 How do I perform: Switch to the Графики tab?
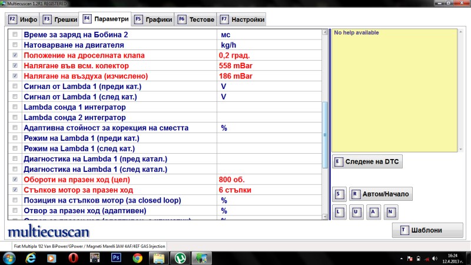[x=153, y=19]
